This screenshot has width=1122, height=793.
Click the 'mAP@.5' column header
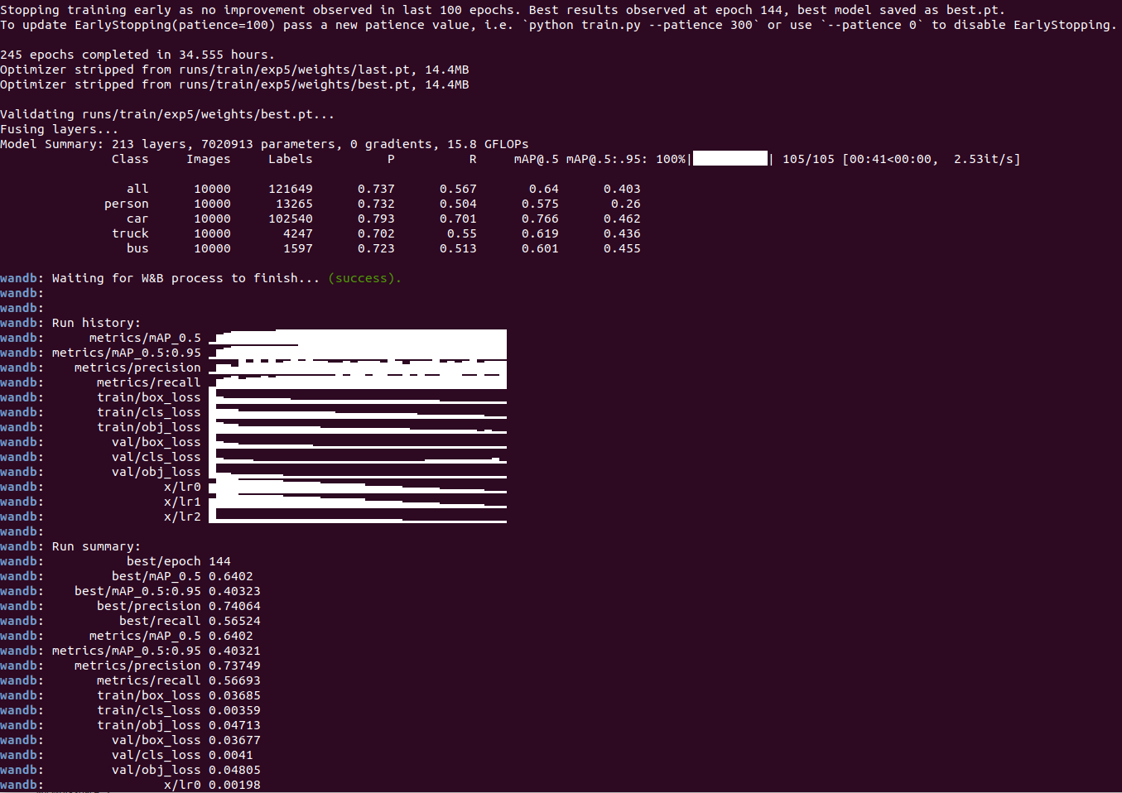click(x=537, y=159)
